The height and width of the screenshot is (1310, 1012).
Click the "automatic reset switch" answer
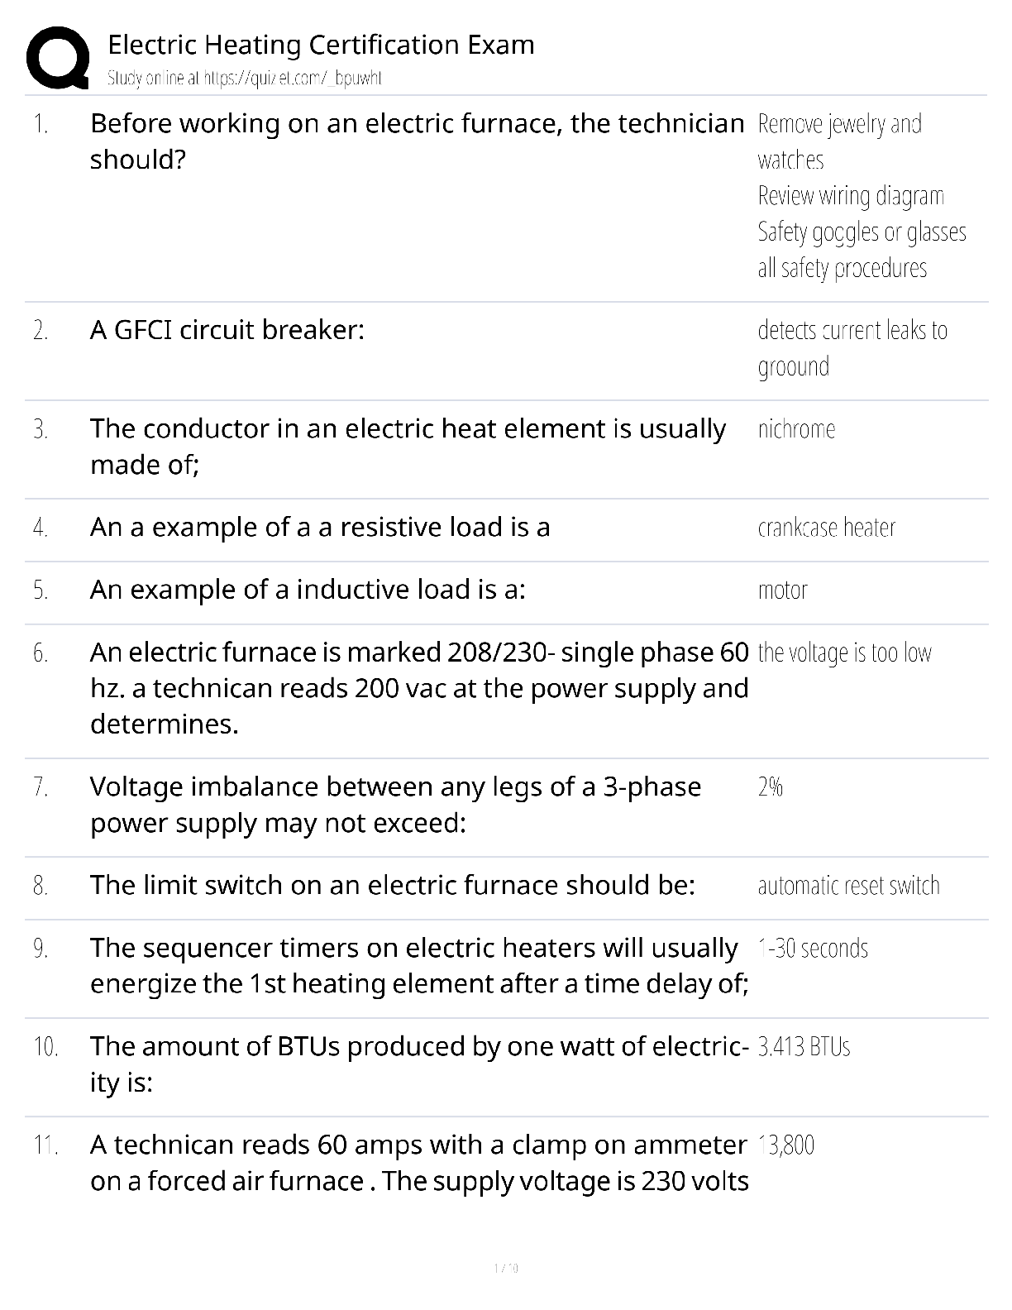pos(848,886)
